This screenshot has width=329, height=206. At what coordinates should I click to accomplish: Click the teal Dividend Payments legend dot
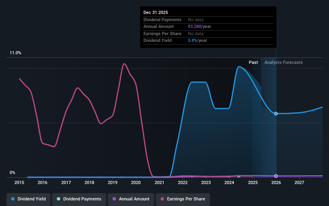tap(59, 199)
